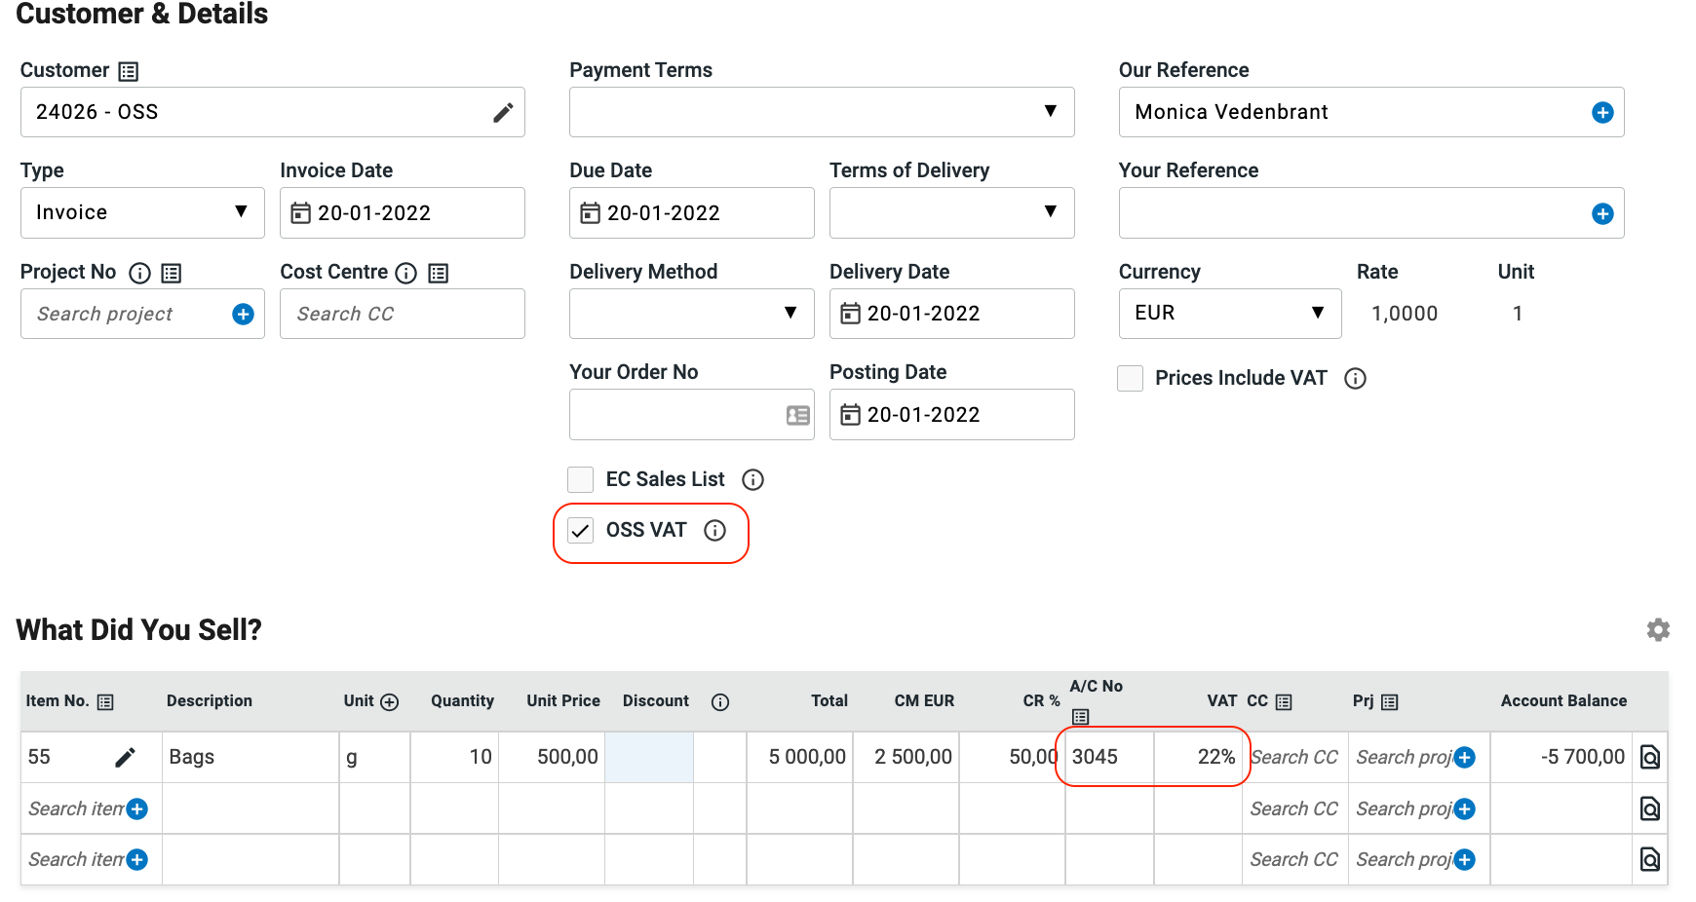This screenshot has height=902, width=1696.
Task: Click contact card icon in Your Order No
Action: (797, 415)
